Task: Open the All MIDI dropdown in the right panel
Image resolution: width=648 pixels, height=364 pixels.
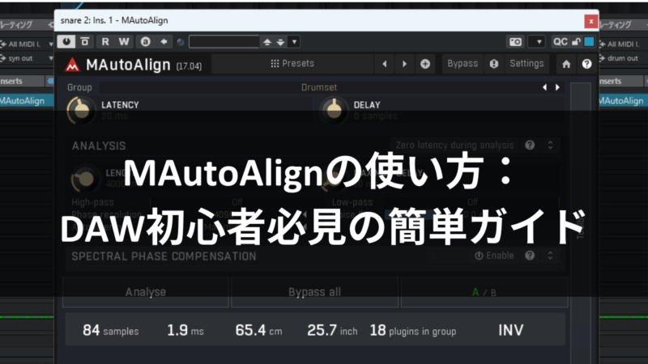Action: pos(623,44)
